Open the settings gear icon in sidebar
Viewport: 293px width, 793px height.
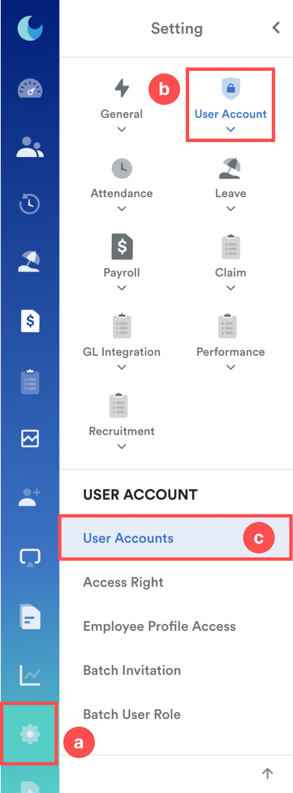tap(30, 734)
